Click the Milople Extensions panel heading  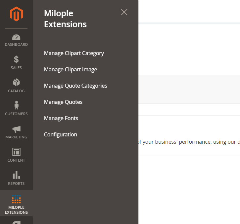(65, 19)
